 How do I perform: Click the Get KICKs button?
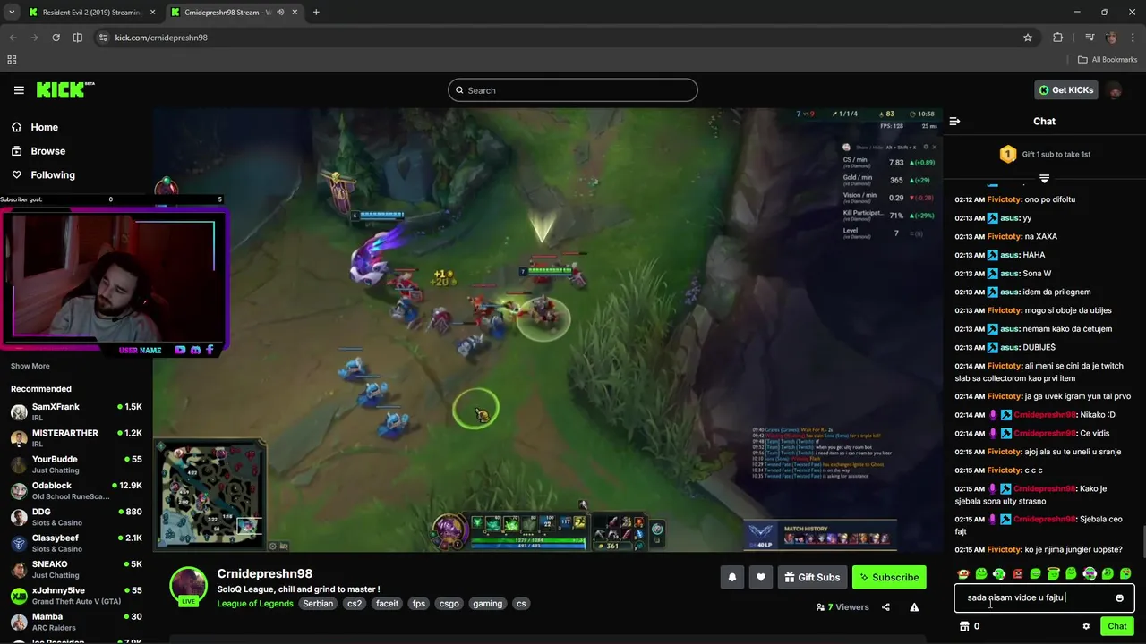coord(1065,89)
